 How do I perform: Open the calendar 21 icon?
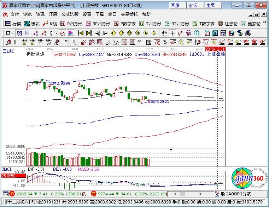click(207, 33)
